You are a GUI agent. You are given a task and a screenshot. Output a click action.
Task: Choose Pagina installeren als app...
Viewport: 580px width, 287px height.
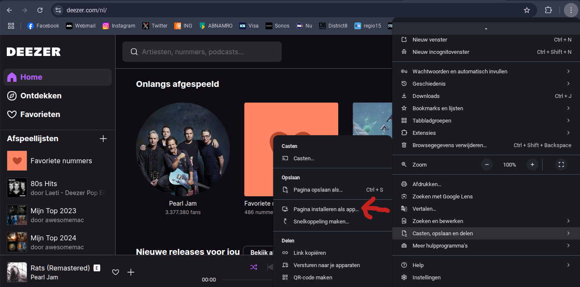tap(332, 209)
